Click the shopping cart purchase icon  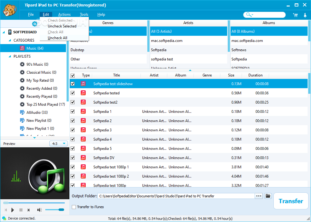(x=295, y=15)
